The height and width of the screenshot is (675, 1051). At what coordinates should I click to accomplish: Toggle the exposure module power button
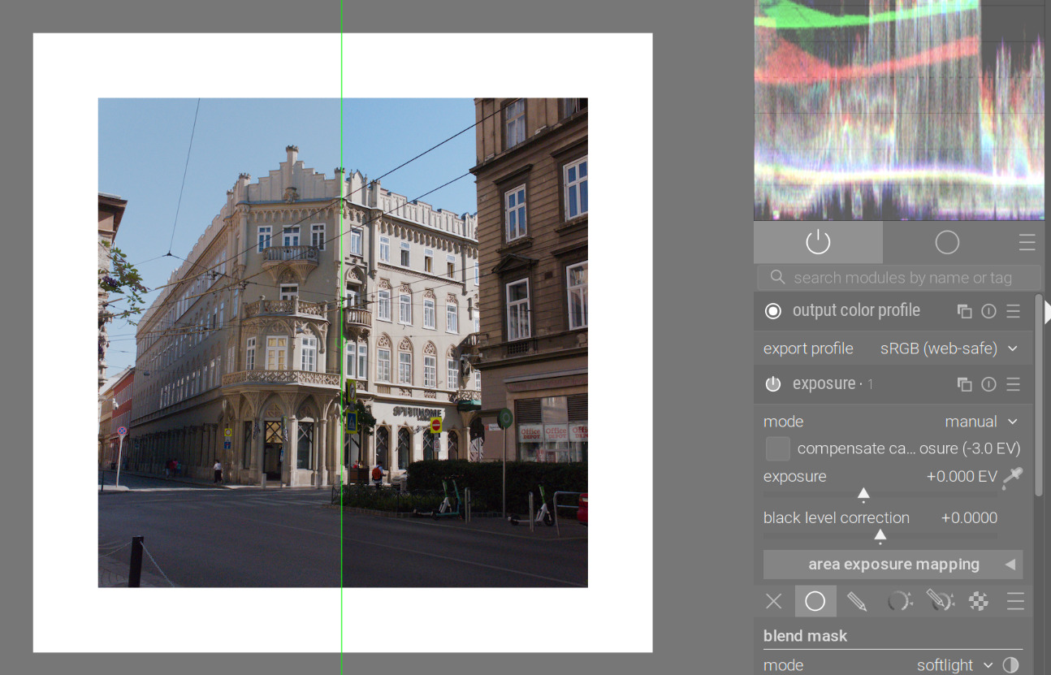coord(773,384)
